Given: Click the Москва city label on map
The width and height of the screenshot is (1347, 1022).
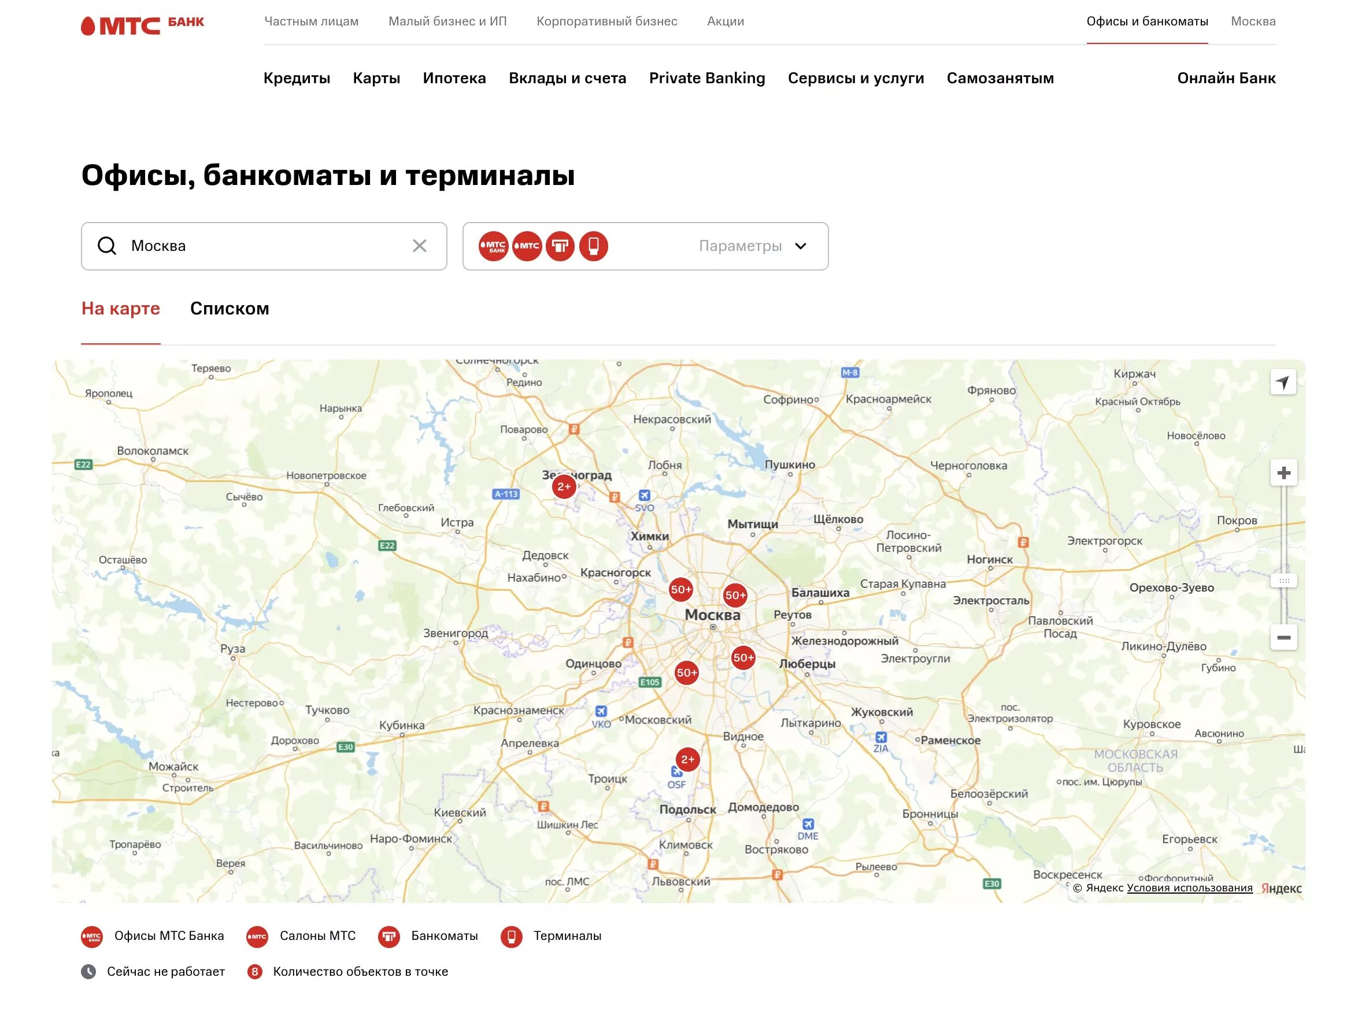Looking at the screenshot, I should click(712, 615).
